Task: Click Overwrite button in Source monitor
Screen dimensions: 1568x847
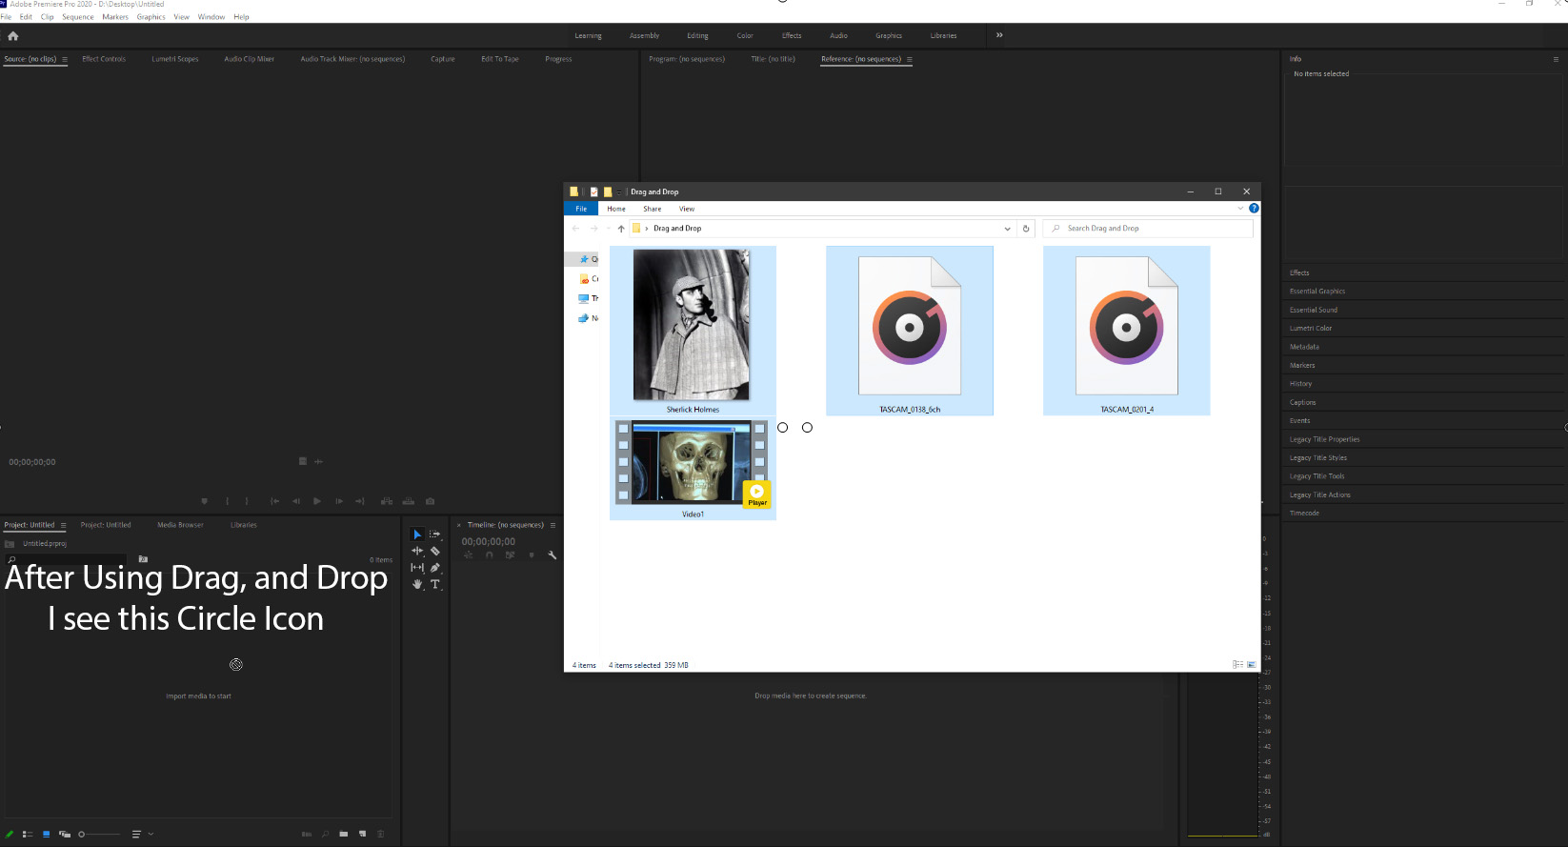Action: 409,501
